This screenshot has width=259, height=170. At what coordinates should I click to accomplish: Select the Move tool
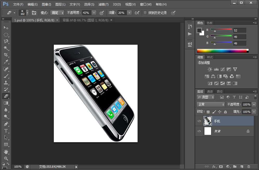coord(6,28)
